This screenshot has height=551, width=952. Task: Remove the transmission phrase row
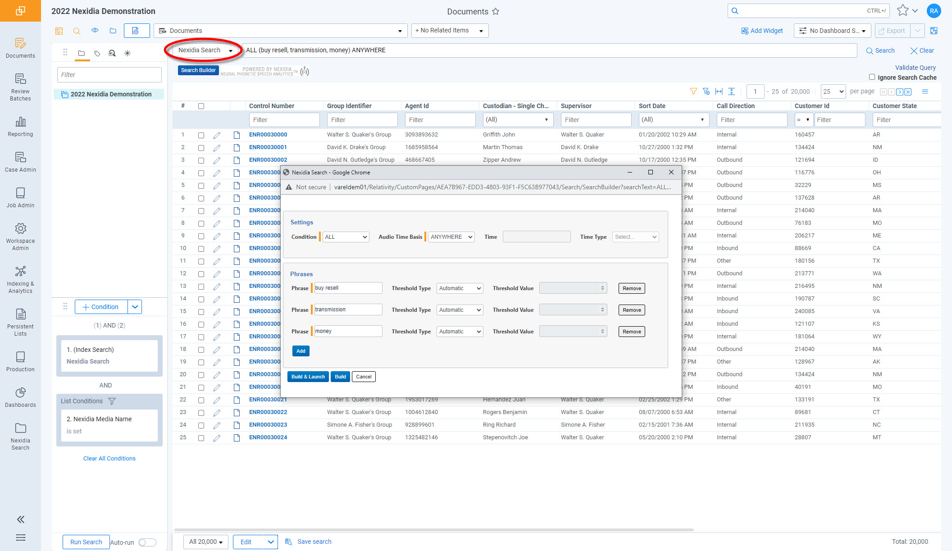tap(631, 310)
